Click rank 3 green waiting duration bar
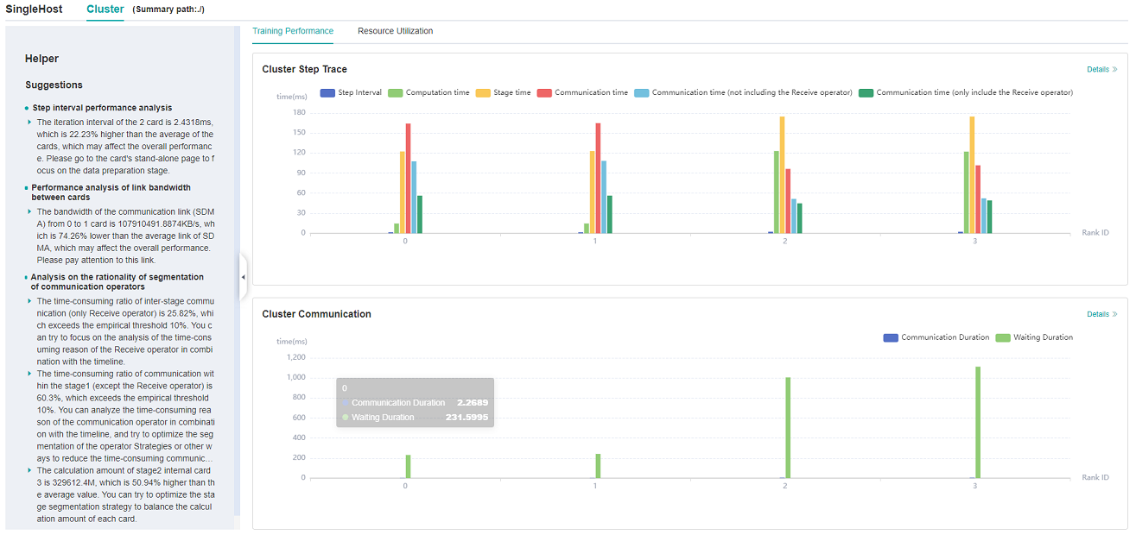This screenshot has width=1136, height=535. pos(978,423)
